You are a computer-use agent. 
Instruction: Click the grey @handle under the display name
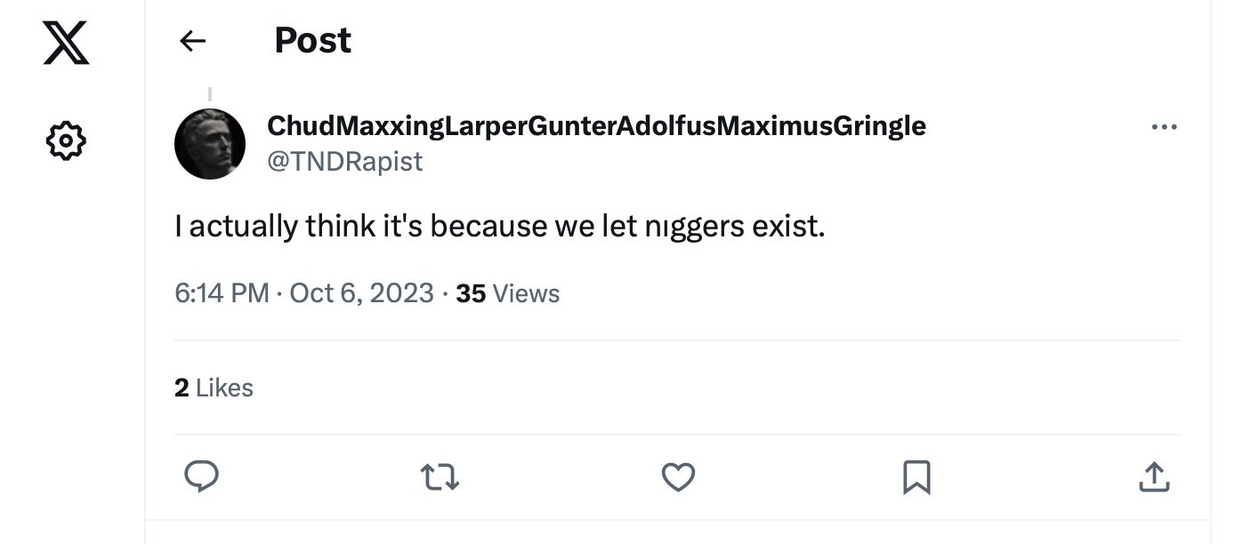click(x=345, y=162)
